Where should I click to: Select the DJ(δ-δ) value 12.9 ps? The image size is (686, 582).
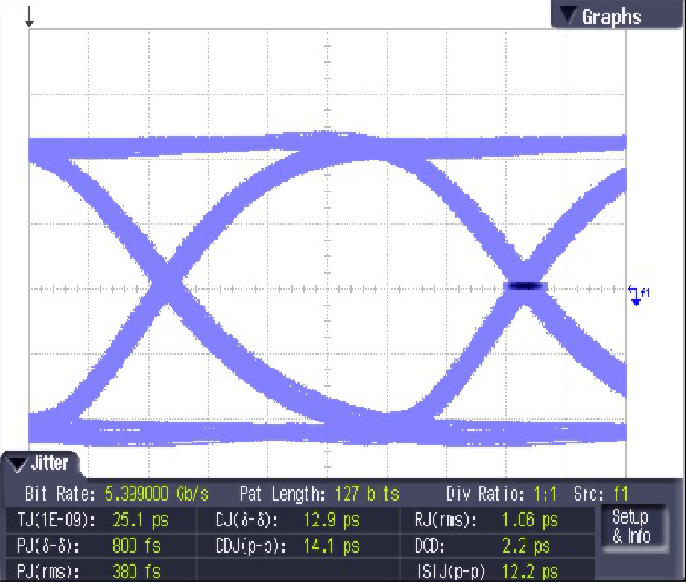coord(331,520)
